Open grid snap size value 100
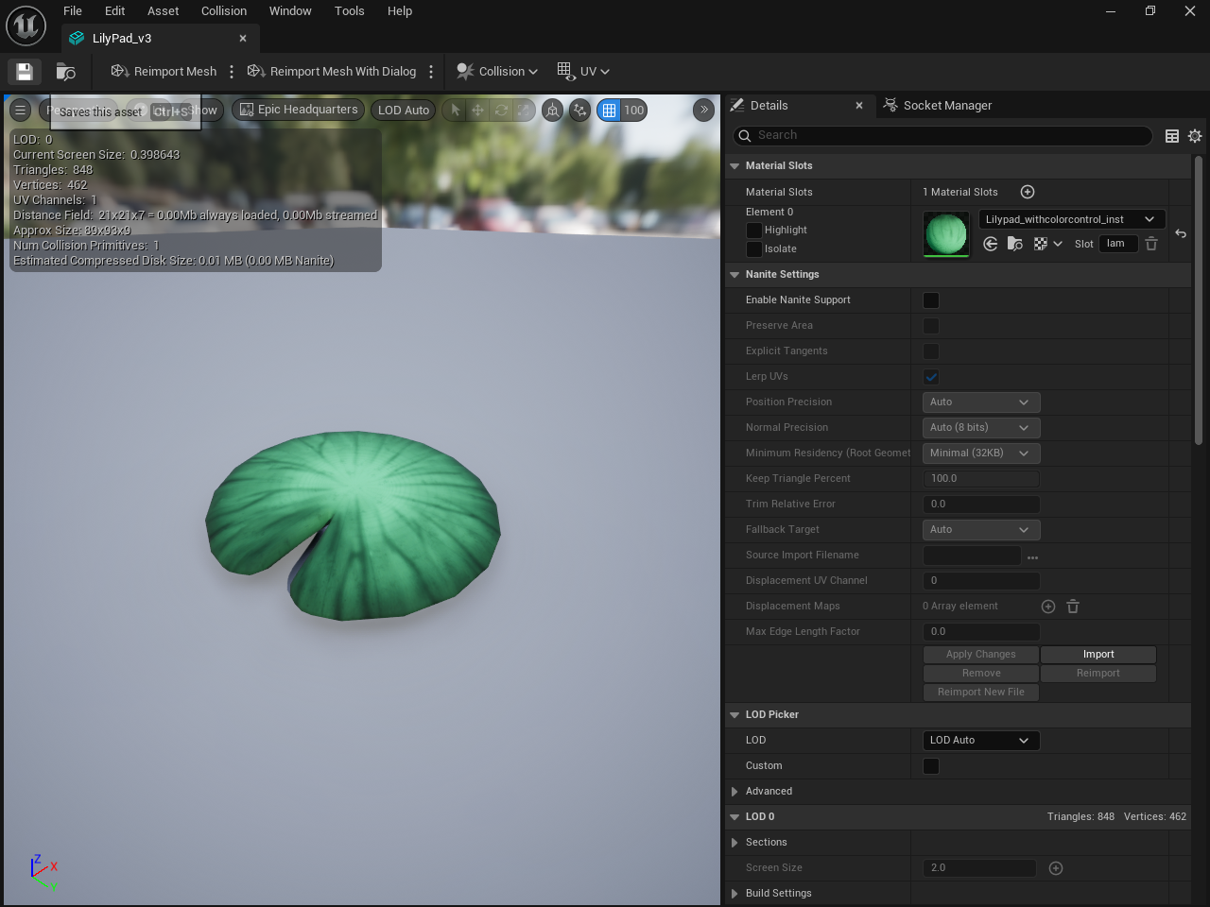1210x907 pixels. click(634, 111)
